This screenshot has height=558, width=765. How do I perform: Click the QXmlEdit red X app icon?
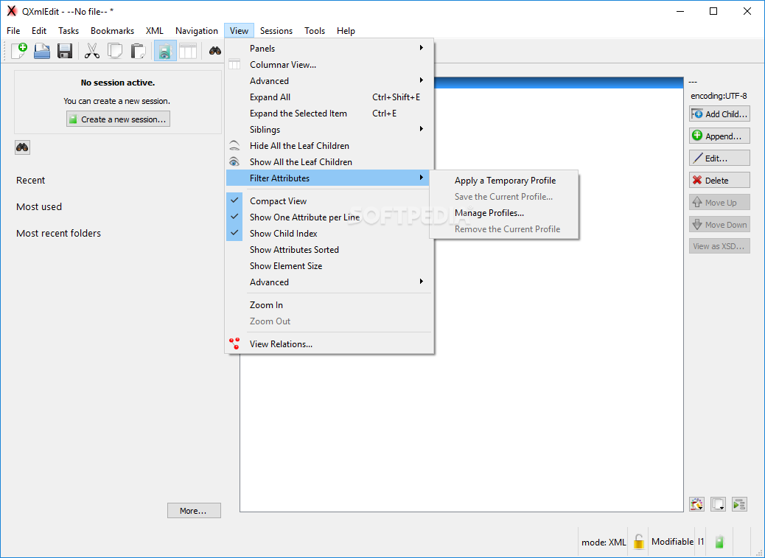12,11
